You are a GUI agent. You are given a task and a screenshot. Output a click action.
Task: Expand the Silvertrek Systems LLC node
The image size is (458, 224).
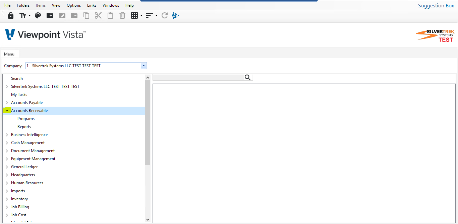pos(7,87)
